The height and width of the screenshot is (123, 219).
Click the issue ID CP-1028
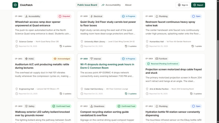click(x=84, y=59)
